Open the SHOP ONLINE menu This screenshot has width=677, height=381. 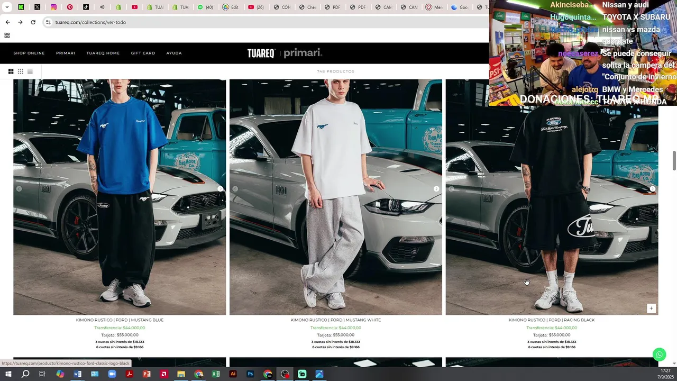pos(29,53)
